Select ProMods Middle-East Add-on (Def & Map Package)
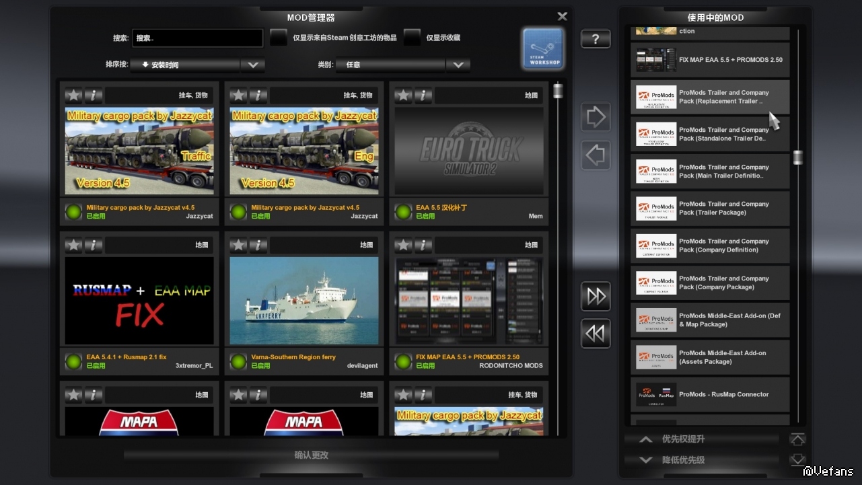862x485 pixels. click(710, 320)
